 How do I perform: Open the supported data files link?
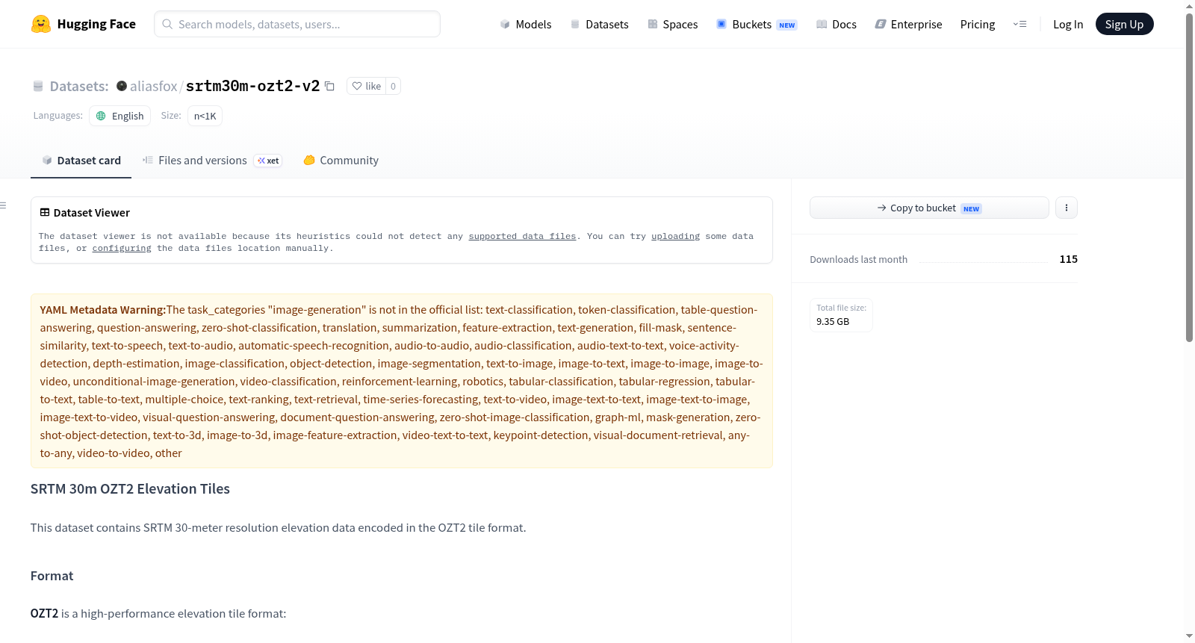(x=522, y=236)
